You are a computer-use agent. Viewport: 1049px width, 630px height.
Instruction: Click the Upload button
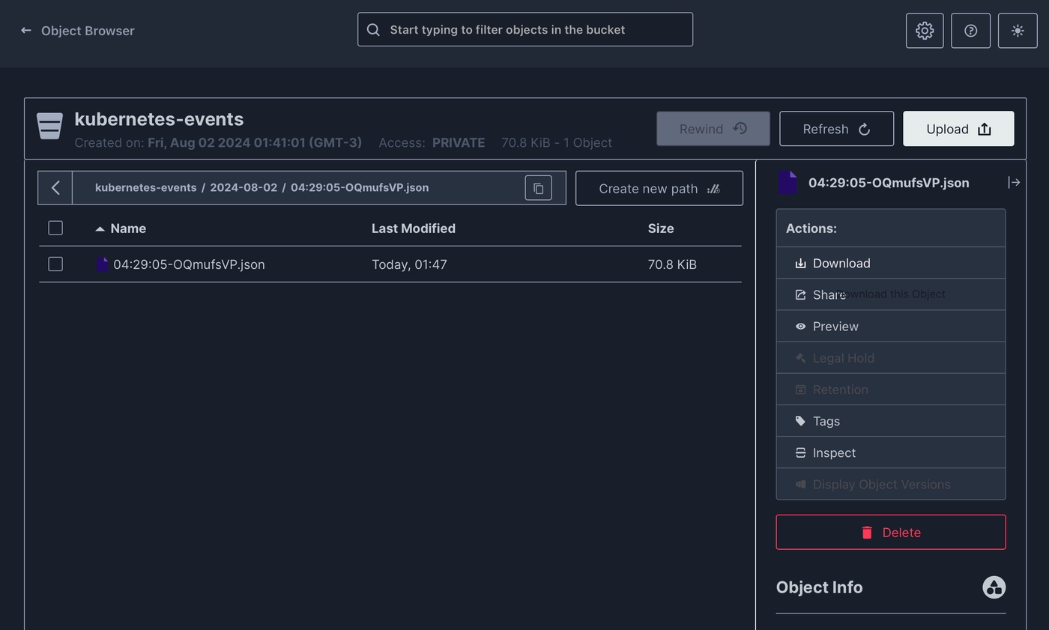tap(958, 129)
